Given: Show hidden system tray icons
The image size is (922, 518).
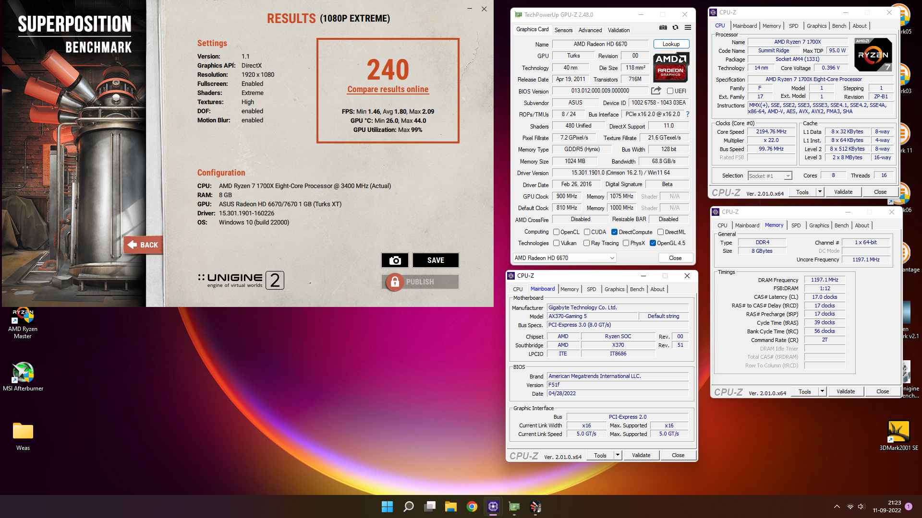Looking at the screenshot, I should click(x=837, y=506).
